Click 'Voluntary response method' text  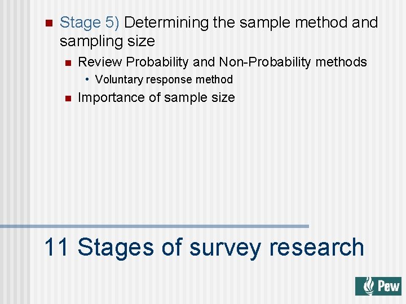click(x=164, y=79)
